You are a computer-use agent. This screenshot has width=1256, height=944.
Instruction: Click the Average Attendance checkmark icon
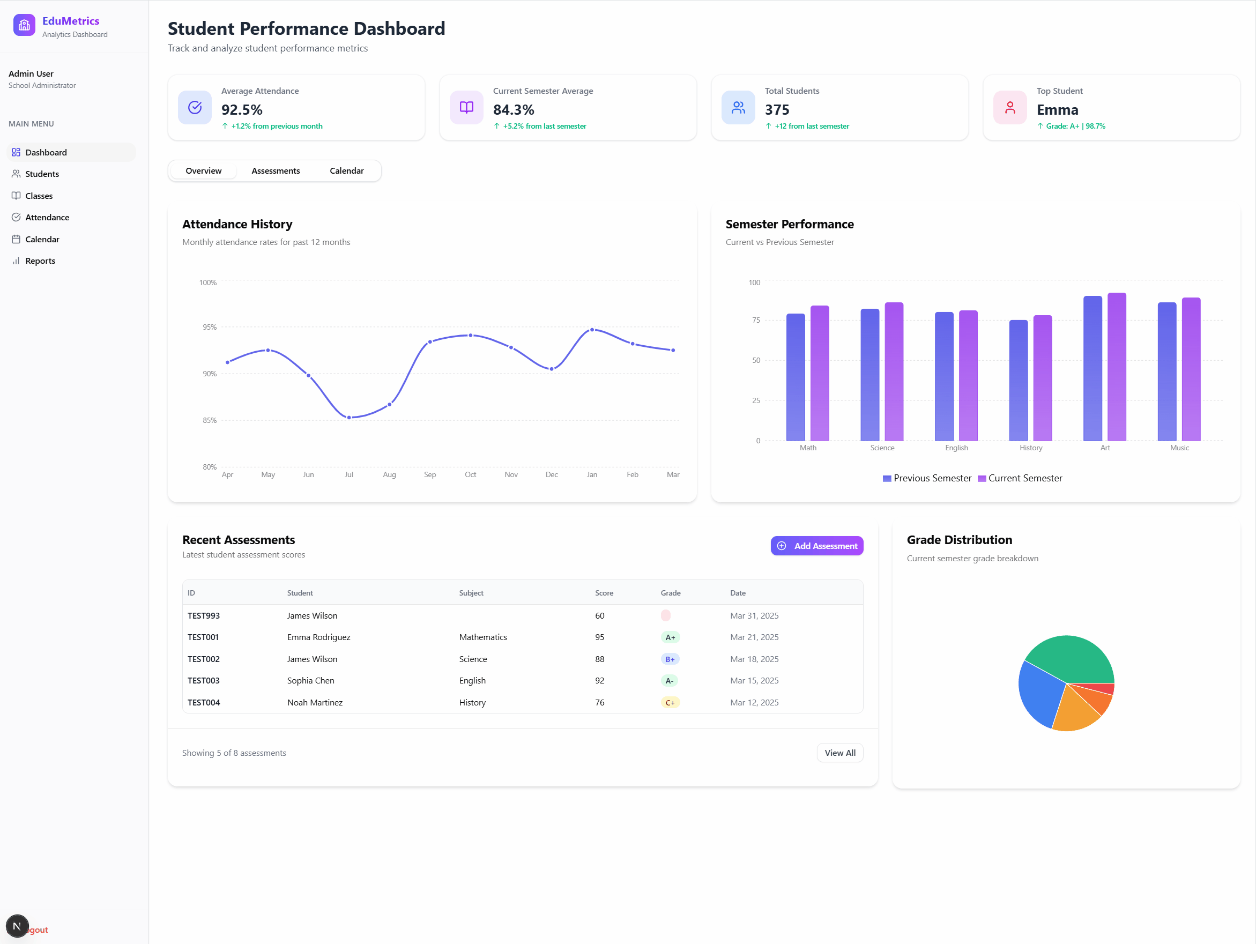tap(195, 107)
